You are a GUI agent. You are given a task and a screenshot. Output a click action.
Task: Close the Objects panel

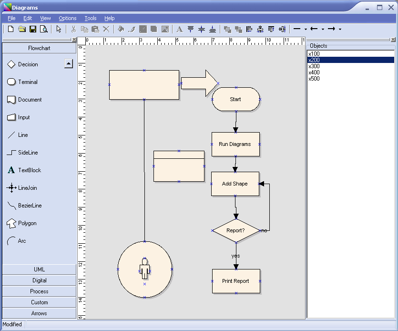point(393,40)
